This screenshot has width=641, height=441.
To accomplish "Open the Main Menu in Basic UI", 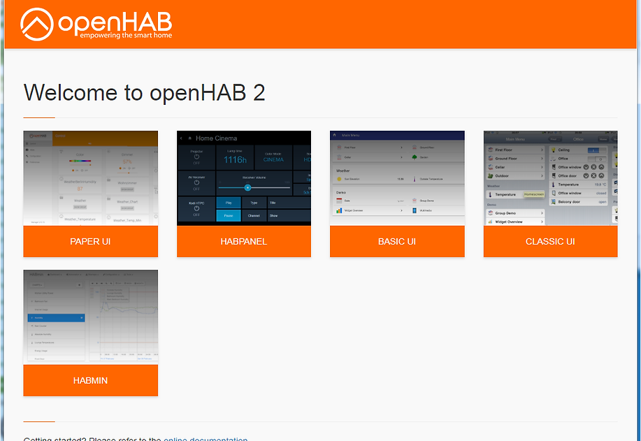I will point(335,135).
